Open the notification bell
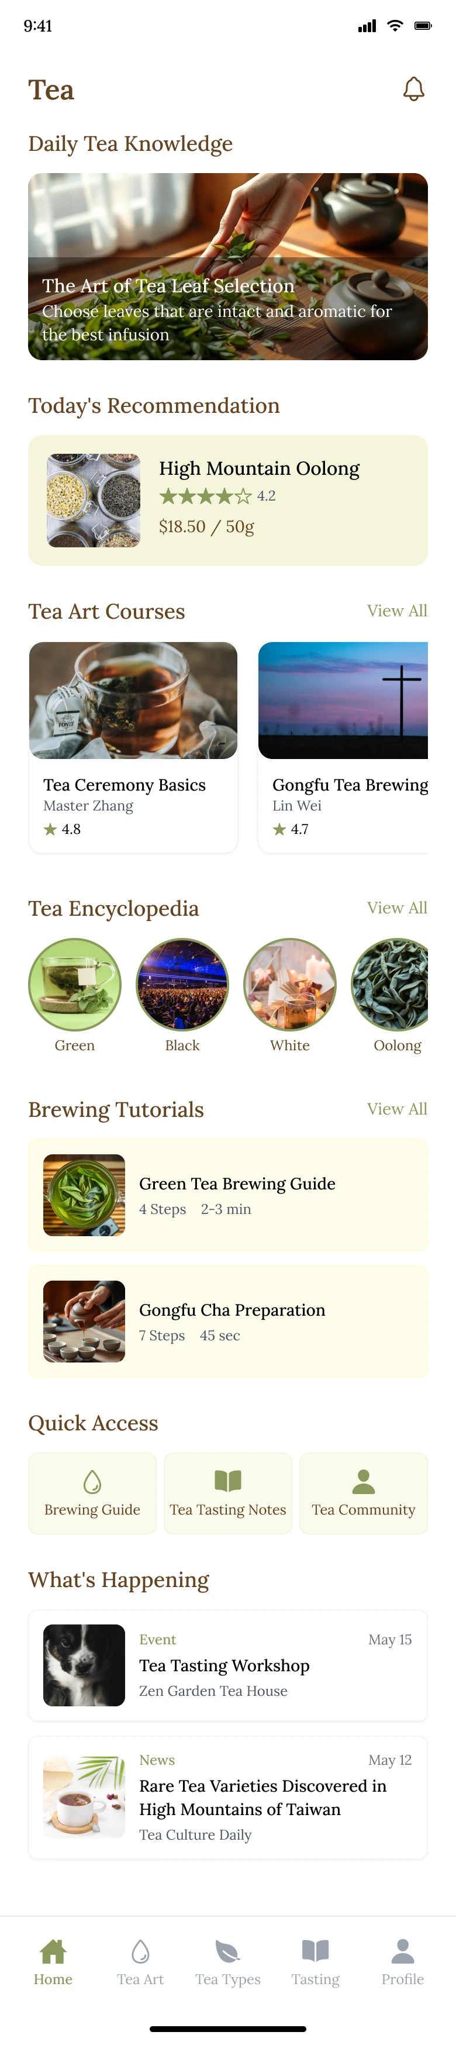456x2049 pixels. [x=413, y=89]
